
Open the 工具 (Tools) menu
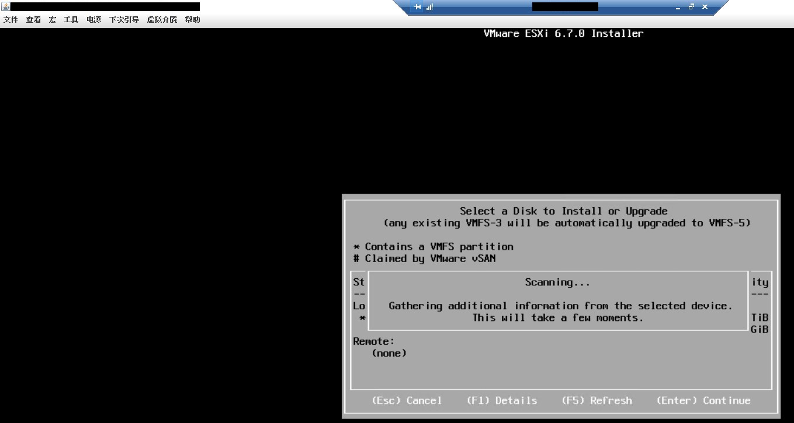coord(71,20)
